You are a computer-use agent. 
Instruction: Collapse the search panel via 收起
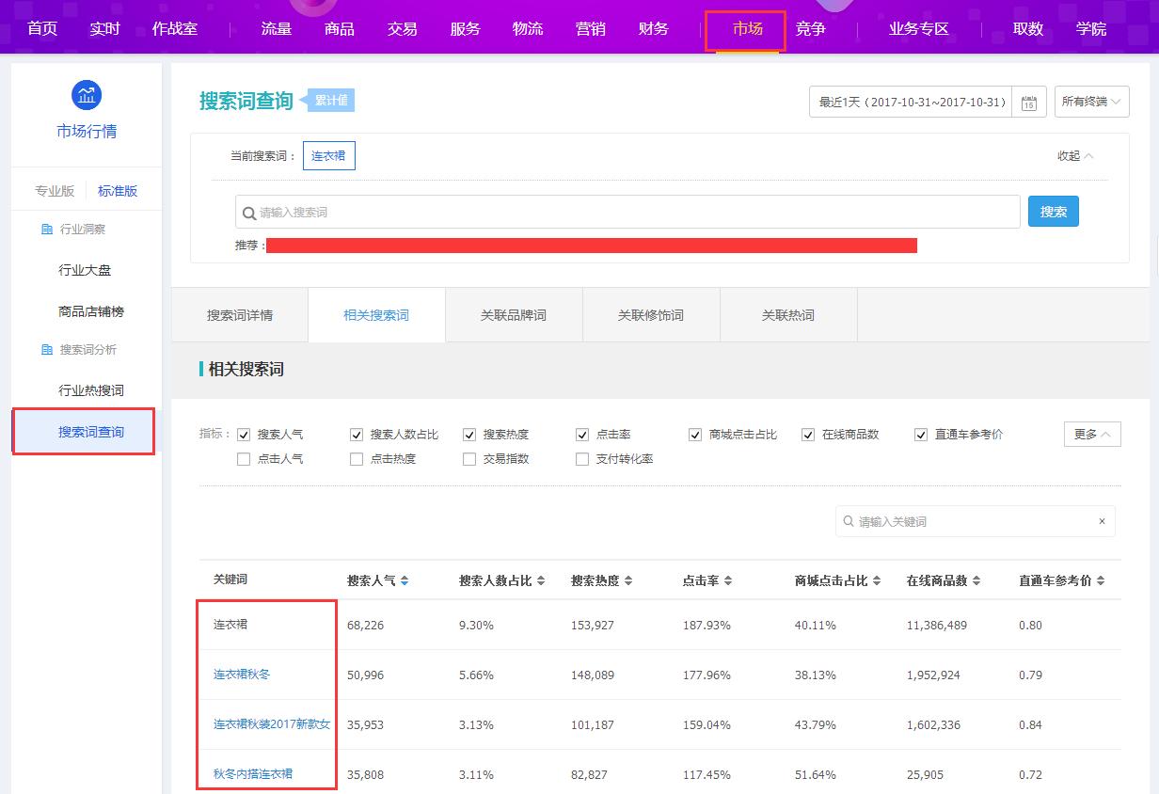(x=1073, y=155)
